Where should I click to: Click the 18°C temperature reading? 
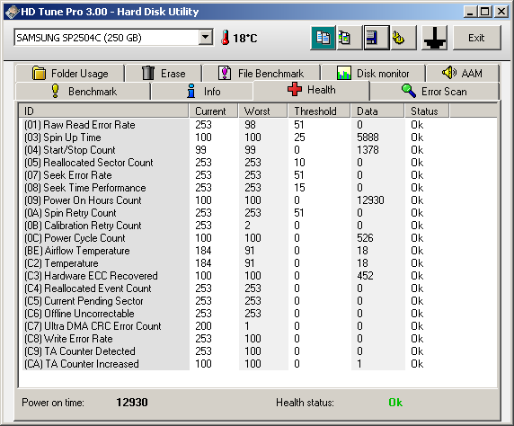coord(245,38)
